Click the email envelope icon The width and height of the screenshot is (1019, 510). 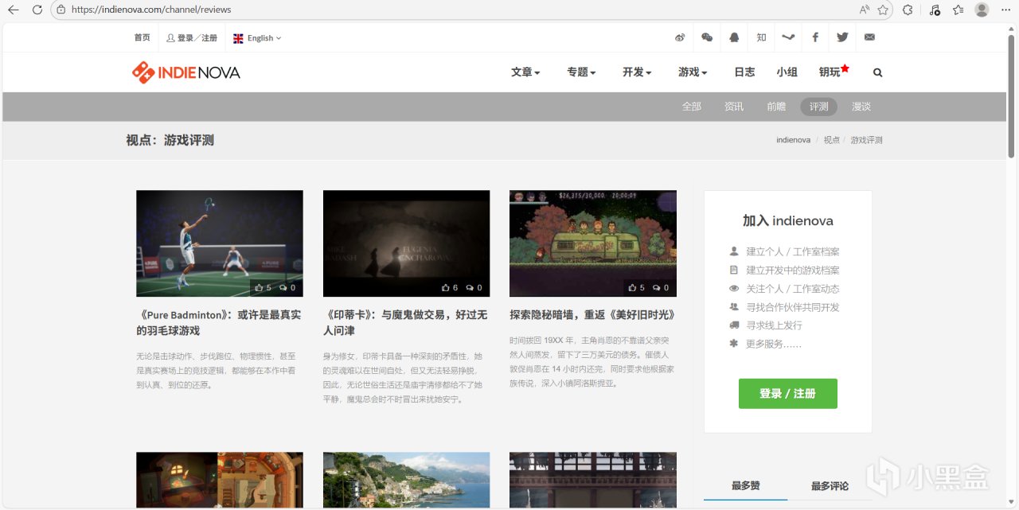(x=869, y=37)
